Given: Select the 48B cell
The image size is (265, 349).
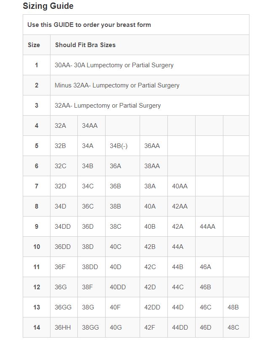Looking at the screenshot, I should click(233, 307).
